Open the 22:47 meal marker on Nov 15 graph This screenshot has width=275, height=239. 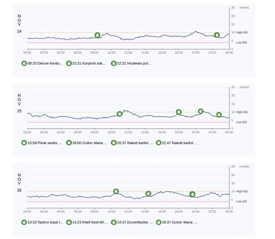click(219, 115)
